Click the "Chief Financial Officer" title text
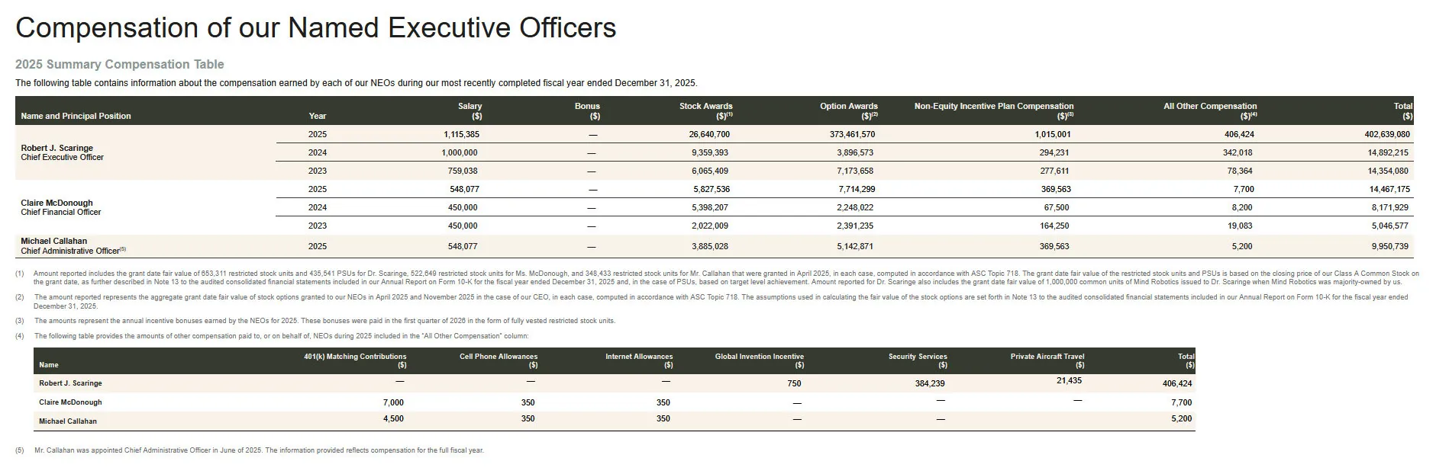Viewport: 1436px width, 474px height. coord(60,212)
